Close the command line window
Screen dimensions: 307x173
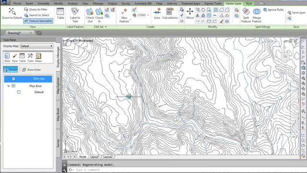pos(64,165)
